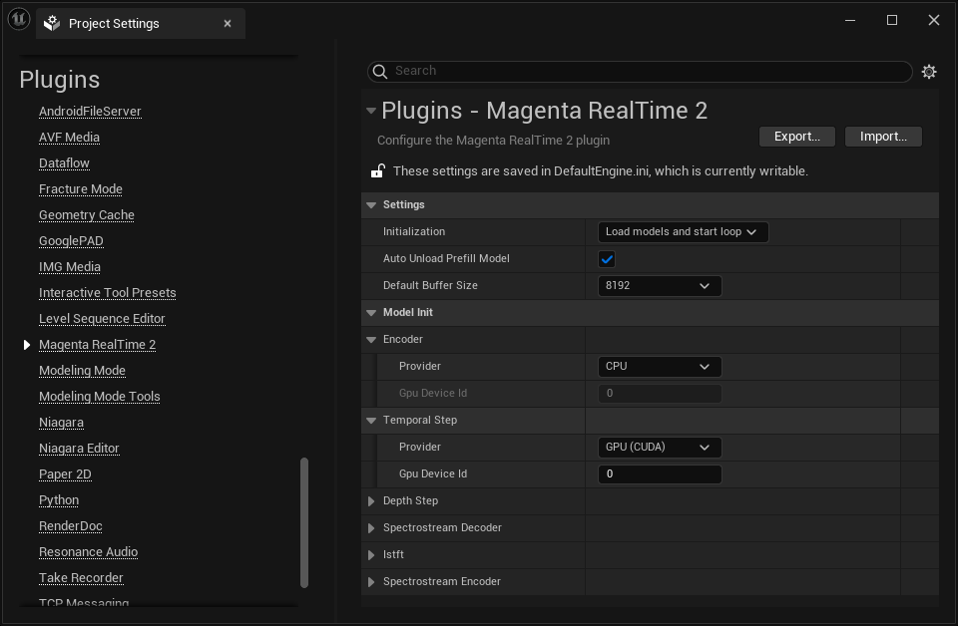Toggle Auto Unload Prefill Model checkbox

(607, 259)
